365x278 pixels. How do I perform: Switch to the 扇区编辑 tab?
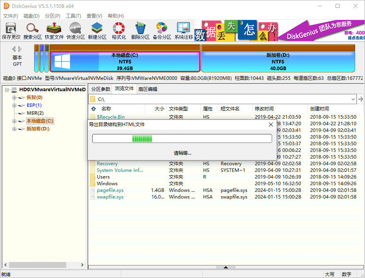pos(148,89)
